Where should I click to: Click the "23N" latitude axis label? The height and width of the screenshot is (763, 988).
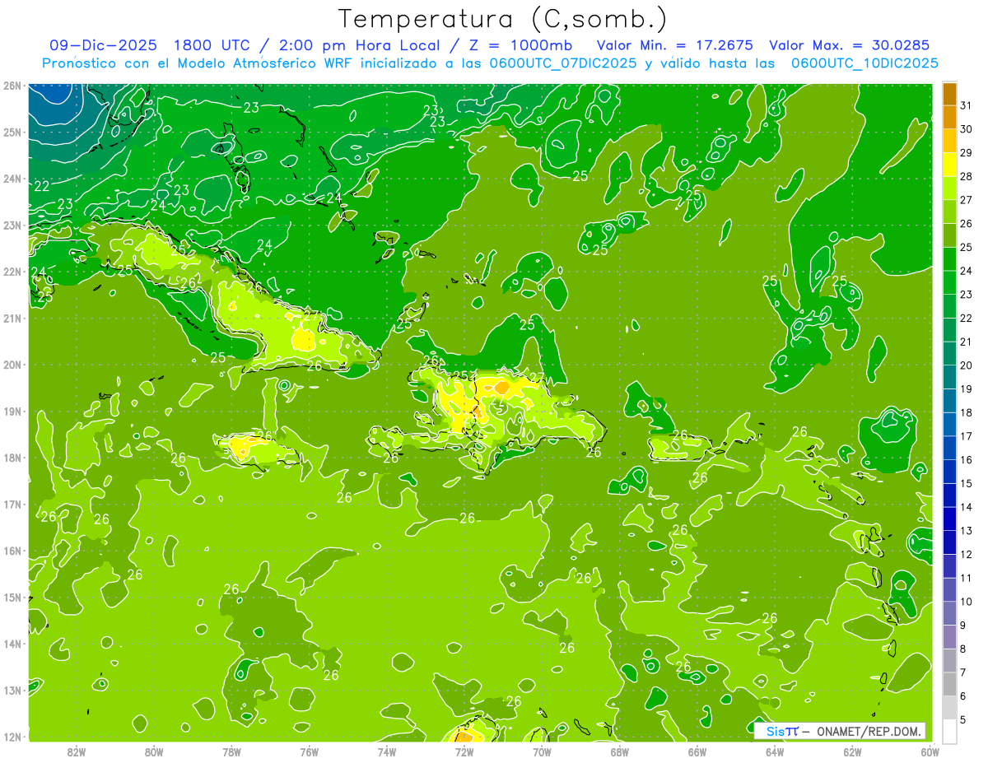click(12, 226)
